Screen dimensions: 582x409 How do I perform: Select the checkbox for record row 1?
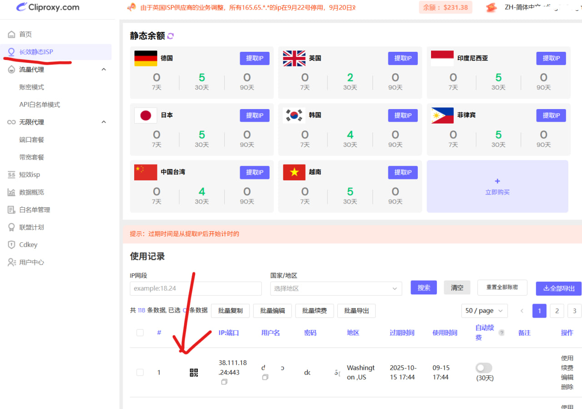tap(140, 372)
